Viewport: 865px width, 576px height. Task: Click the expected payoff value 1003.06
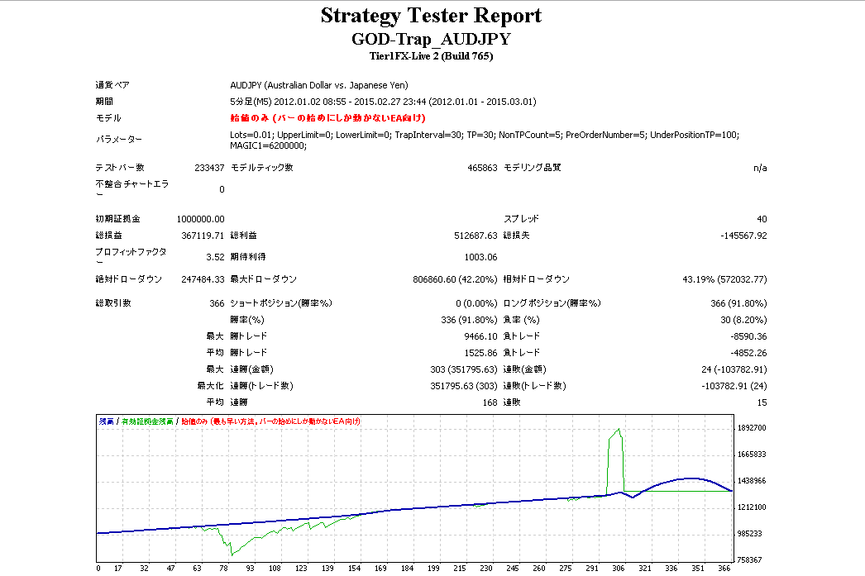[x=480, y=257]
